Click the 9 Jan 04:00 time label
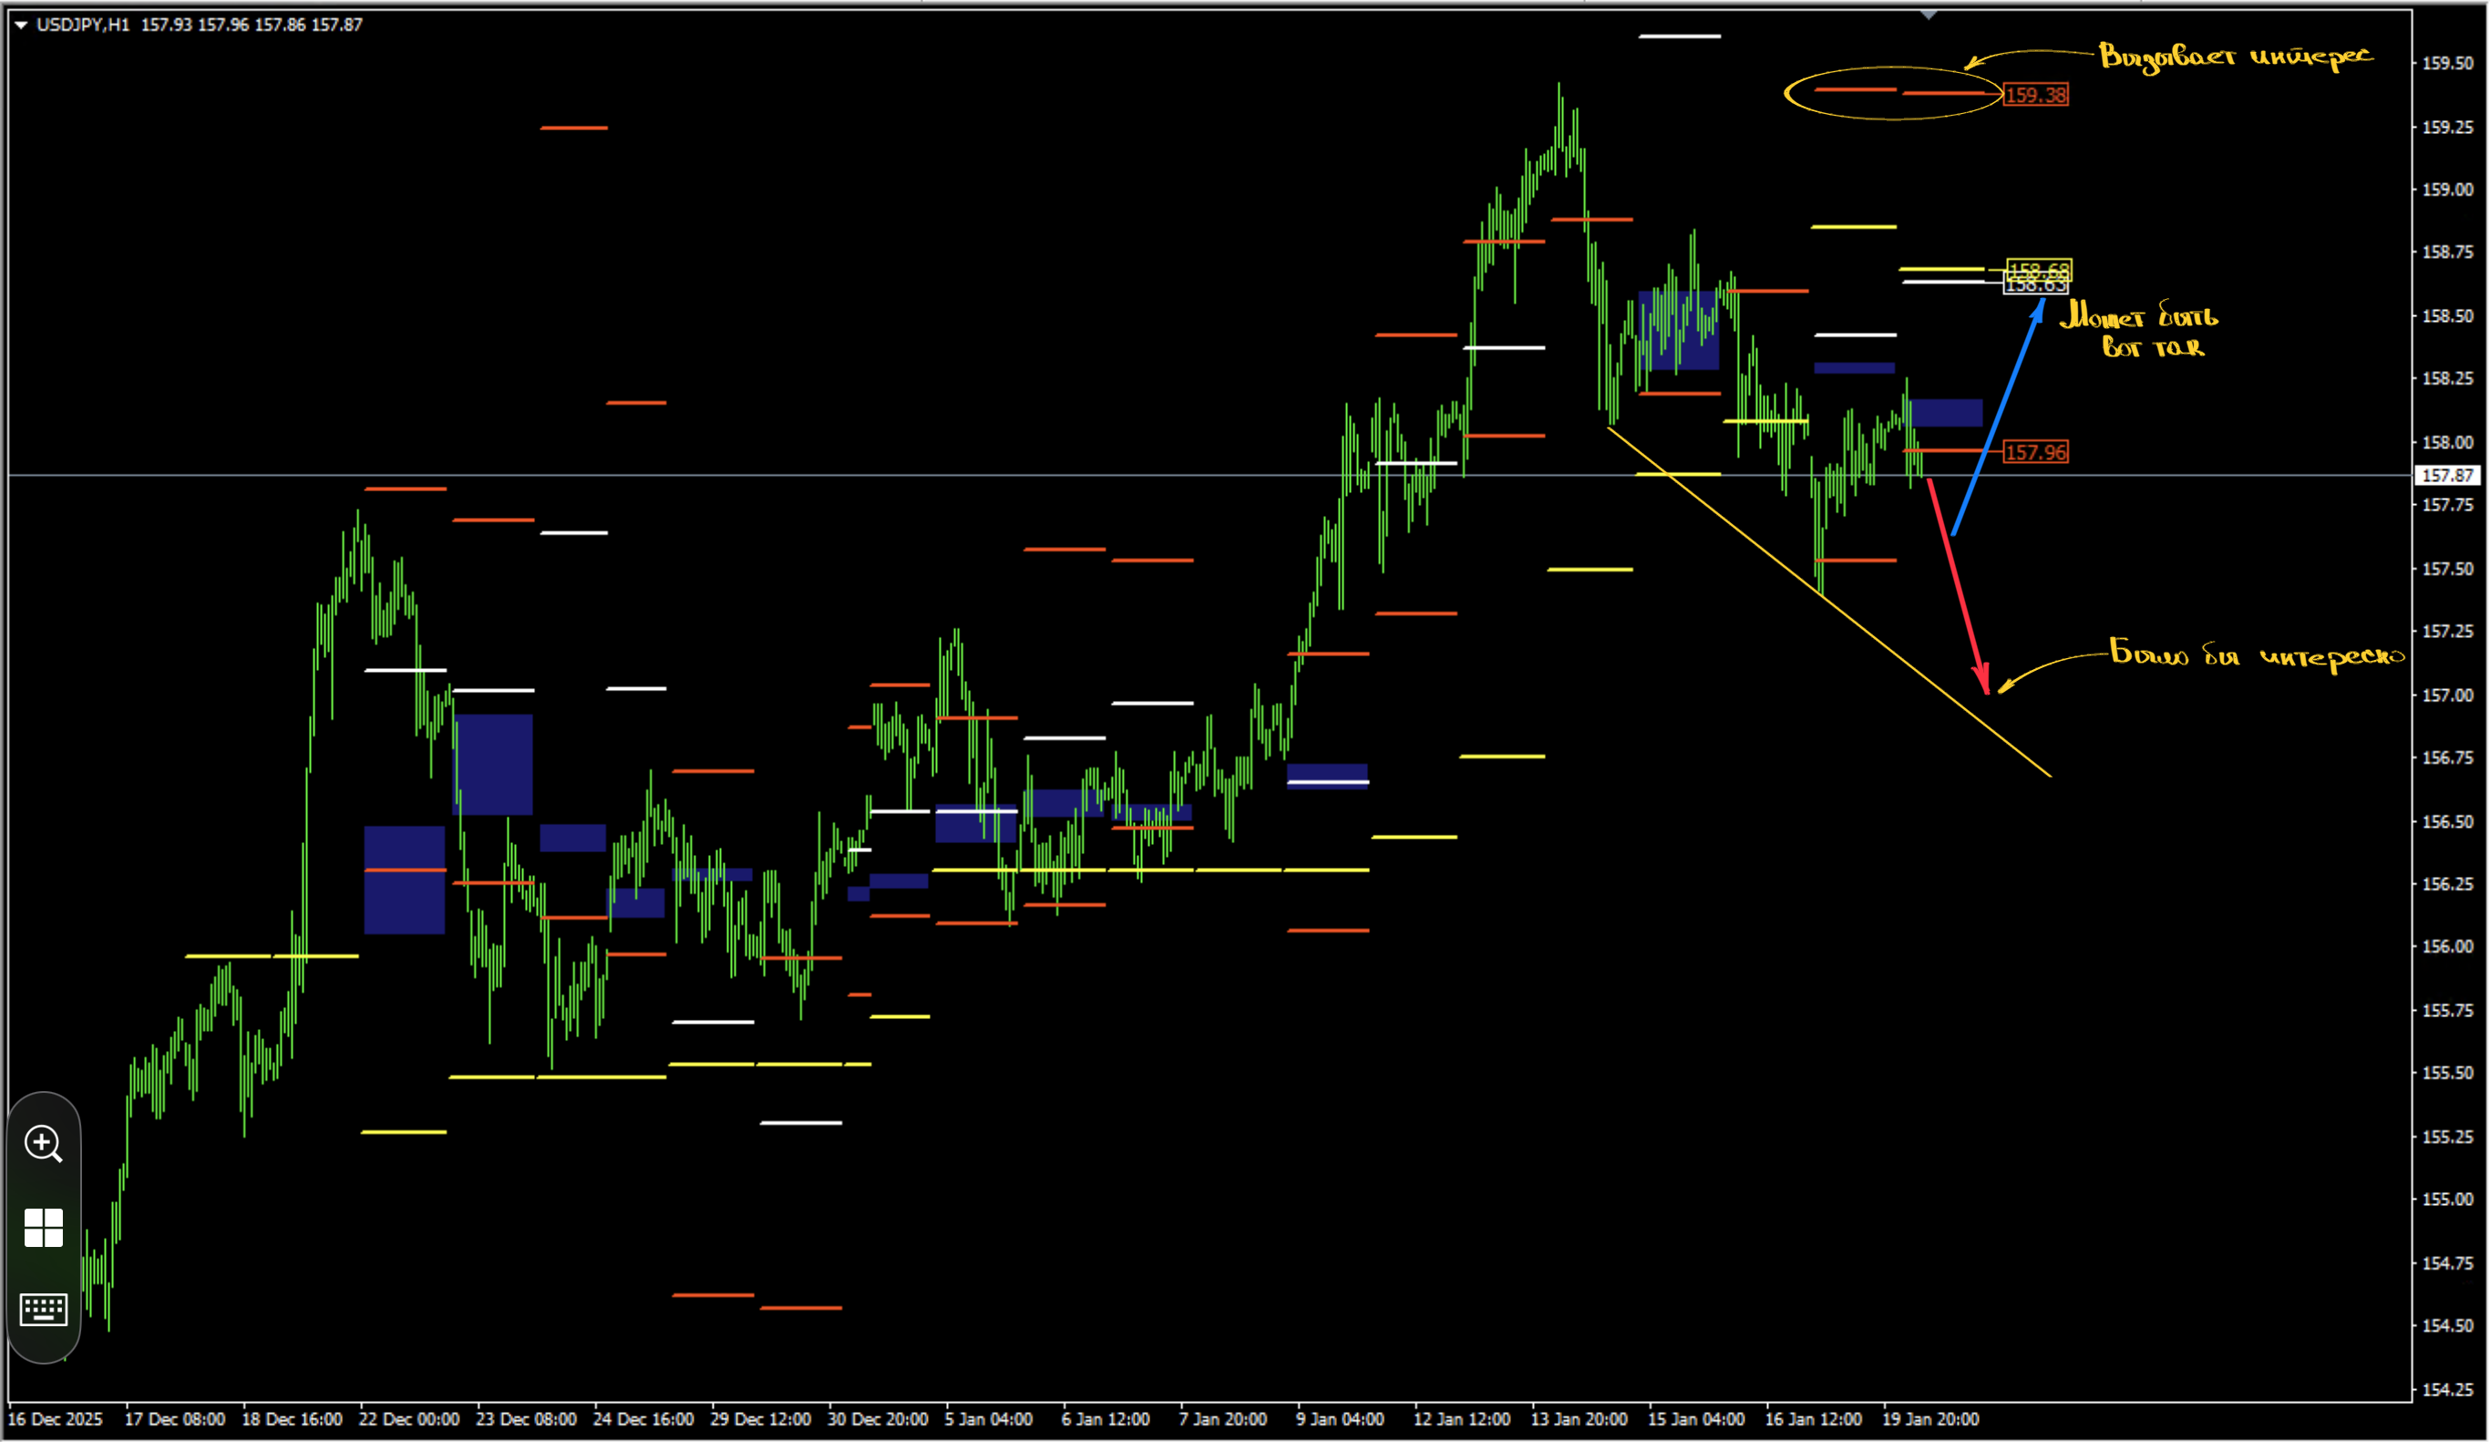This screenshot has height=1442, width=2490. click(1340, 1419)
